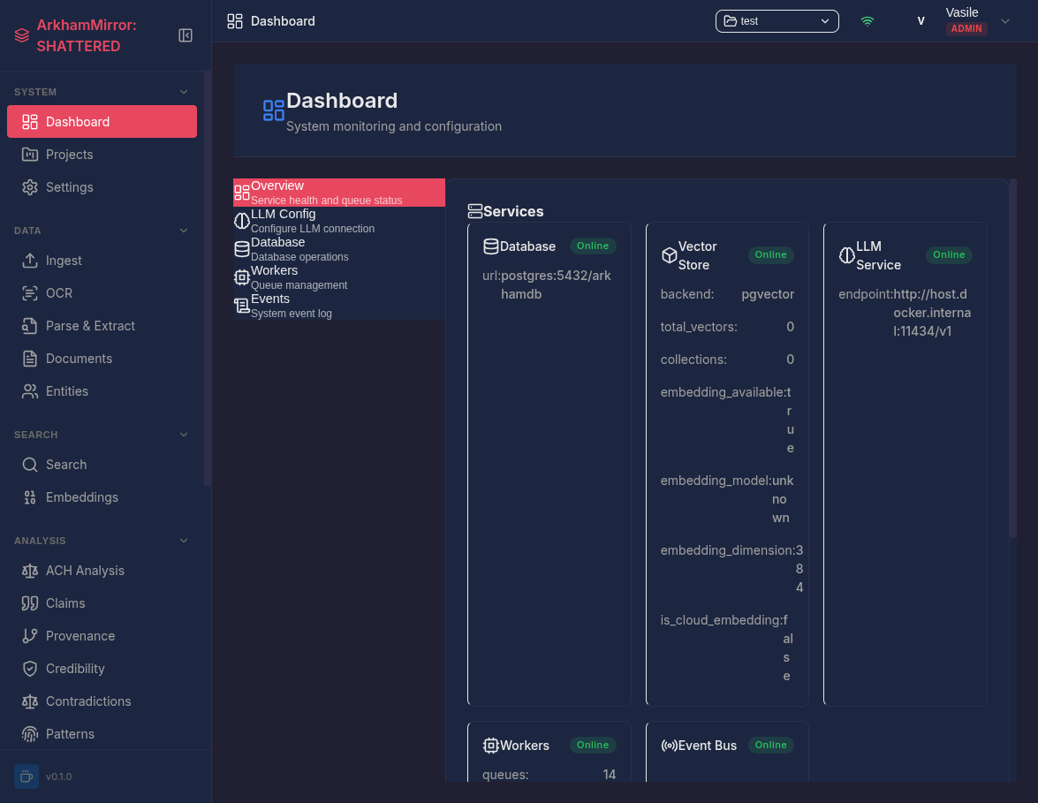Screen dimensions: 1038x803
Task: Click the LLM Service Online badge
Action: click(x=949, y=255)
